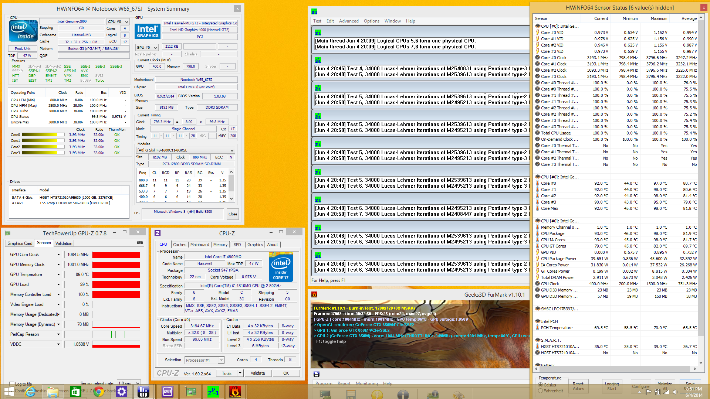The height and width of the screenshot is (399, 710).
Task: Open the PerfCap Reason sensor dropdown
Action: tap(58, 334)
